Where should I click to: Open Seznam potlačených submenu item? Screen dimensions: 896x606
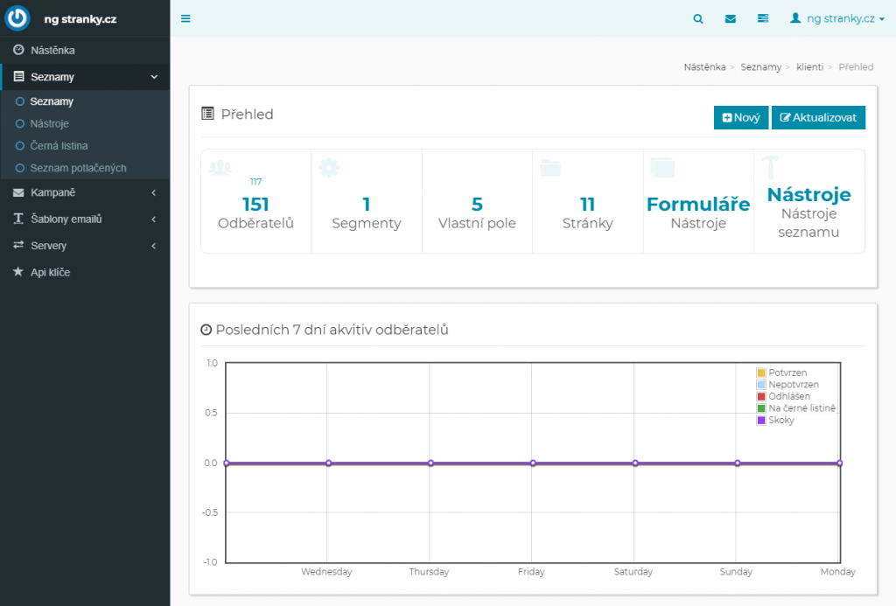click(78, 168)
